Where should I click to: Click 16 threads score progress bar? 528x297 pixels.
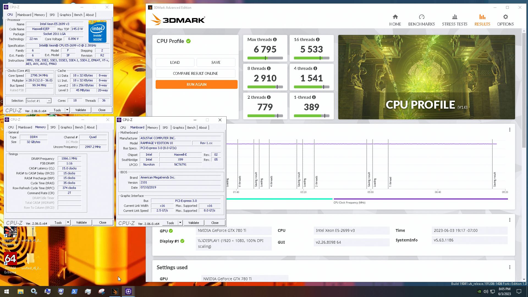(312, 58)
